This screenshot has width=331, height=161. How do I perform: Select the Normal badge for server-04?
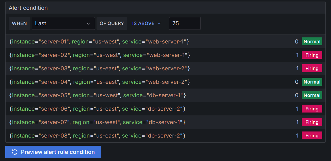coord(312,82)
